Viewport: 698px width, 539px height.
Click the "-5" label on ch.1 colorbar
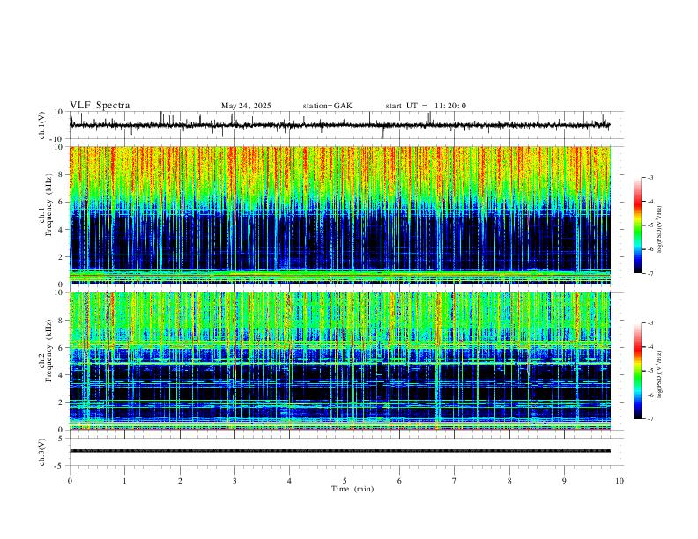(x=650, y=225)
